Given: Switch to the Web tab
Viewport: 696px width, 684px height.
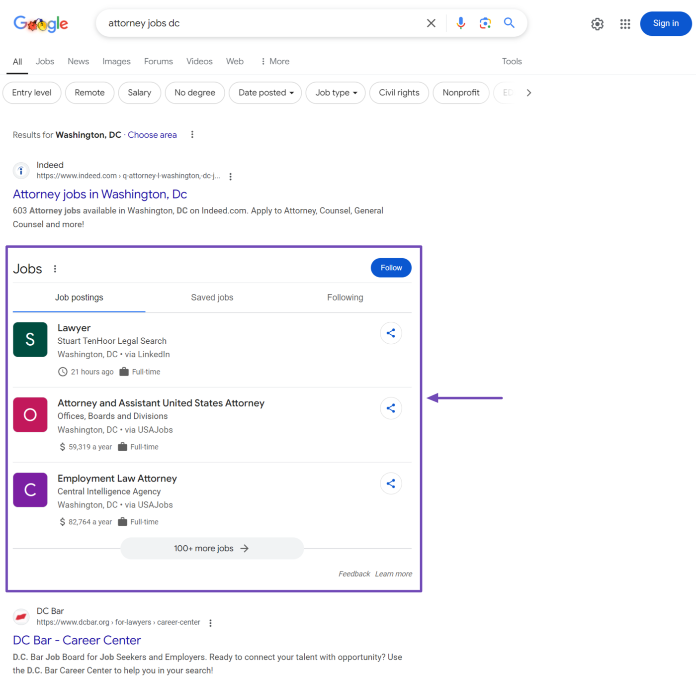Looking at the screenshot, I should tap(235, 61).
